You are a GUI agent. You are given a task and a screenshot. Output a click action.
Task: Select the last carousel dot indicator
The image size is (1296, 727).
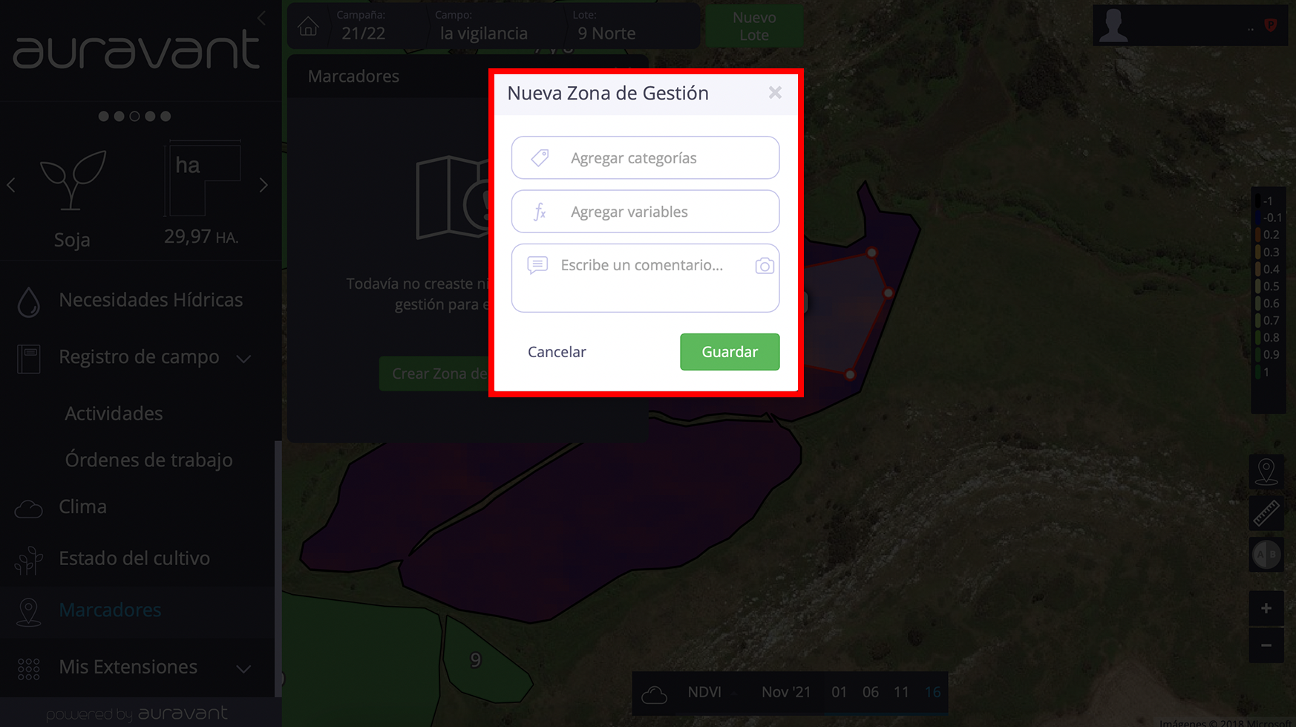coord(166,116)
